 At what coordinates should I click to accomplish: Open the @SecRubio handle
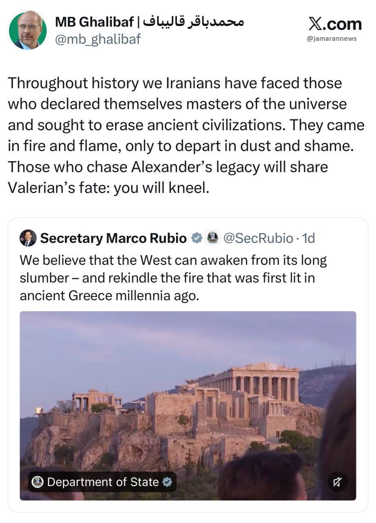point(258,238)
